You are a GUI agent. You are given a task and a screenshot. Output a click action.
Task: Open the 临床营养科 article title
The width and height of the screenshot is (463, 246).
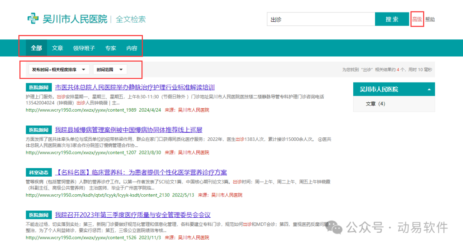[x=141, y=172]
